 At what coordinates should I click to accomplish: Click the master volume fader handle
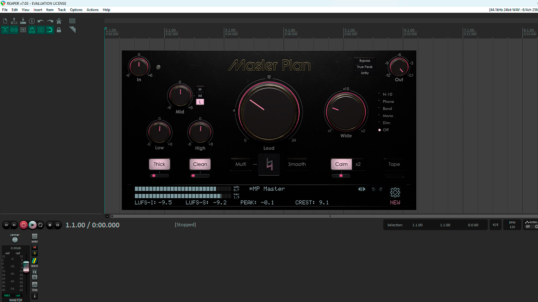pos(26,267)
